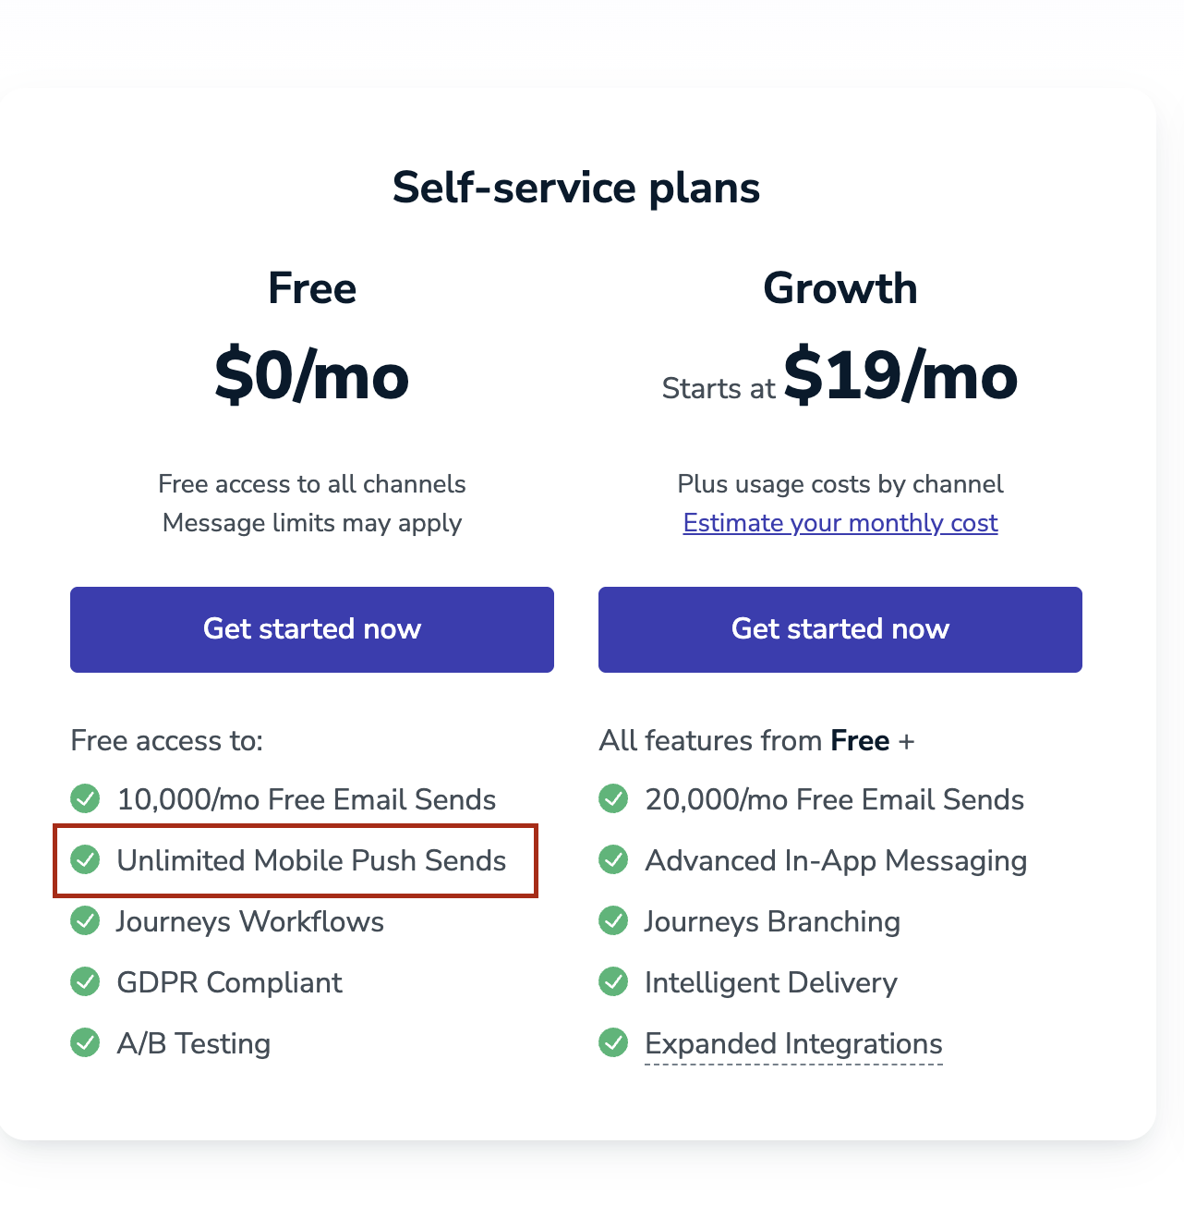Click checkmark icon next to Unlimited Mobile Push Sends

[86, 859]
